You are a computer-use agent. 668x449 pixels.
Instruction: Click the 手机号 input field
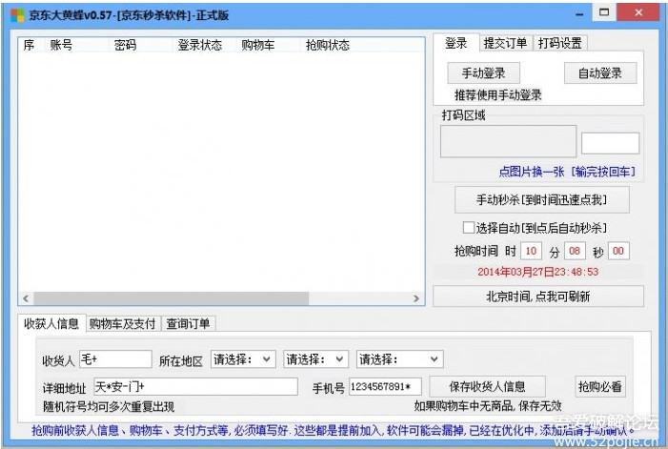click(385, 386)
